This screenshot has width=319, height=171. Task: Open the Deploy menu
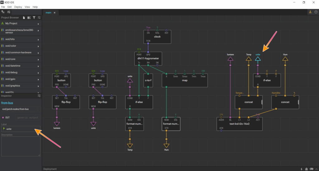[18, 7]
